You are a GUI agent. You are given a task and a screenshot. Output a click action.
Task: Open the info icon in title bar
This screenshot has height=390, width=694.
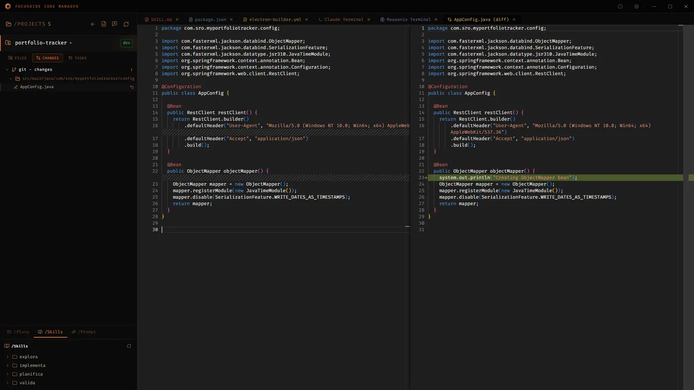(620, 6)
